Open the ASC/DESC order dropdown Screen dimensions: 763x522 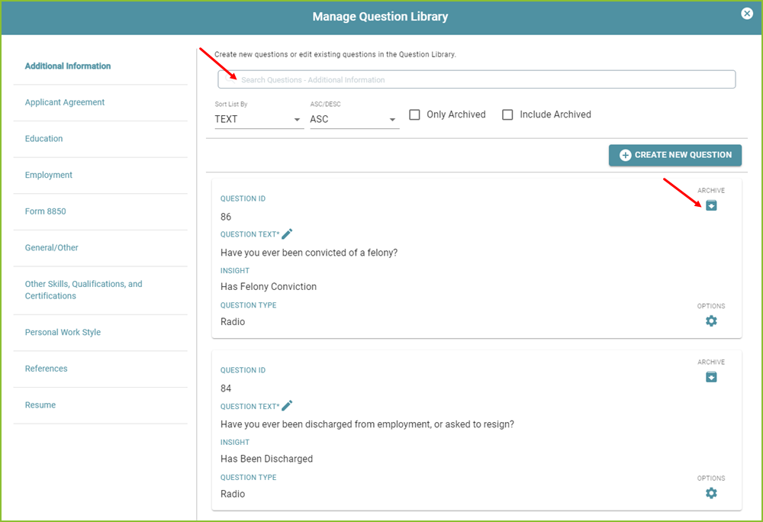click(354, 119)
